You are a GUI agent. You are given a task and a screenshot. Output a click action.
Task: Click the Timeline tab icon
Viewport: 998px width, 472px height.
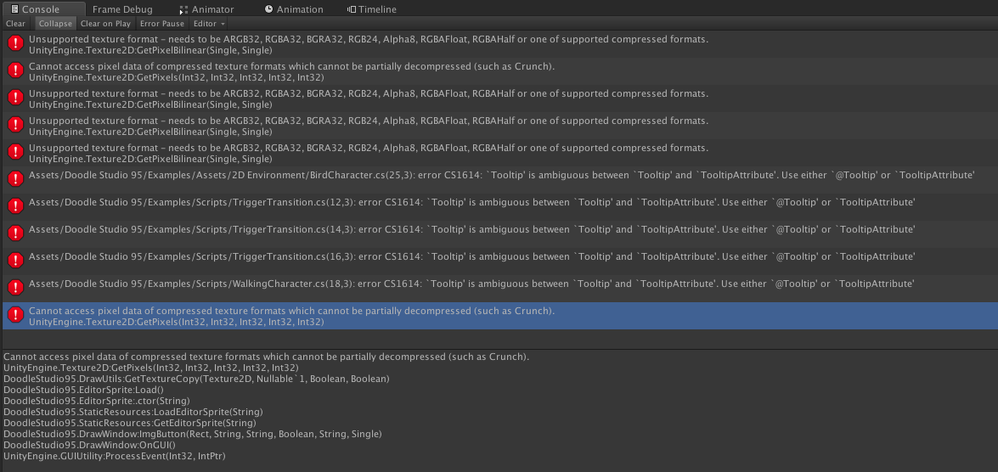point(352,9)
